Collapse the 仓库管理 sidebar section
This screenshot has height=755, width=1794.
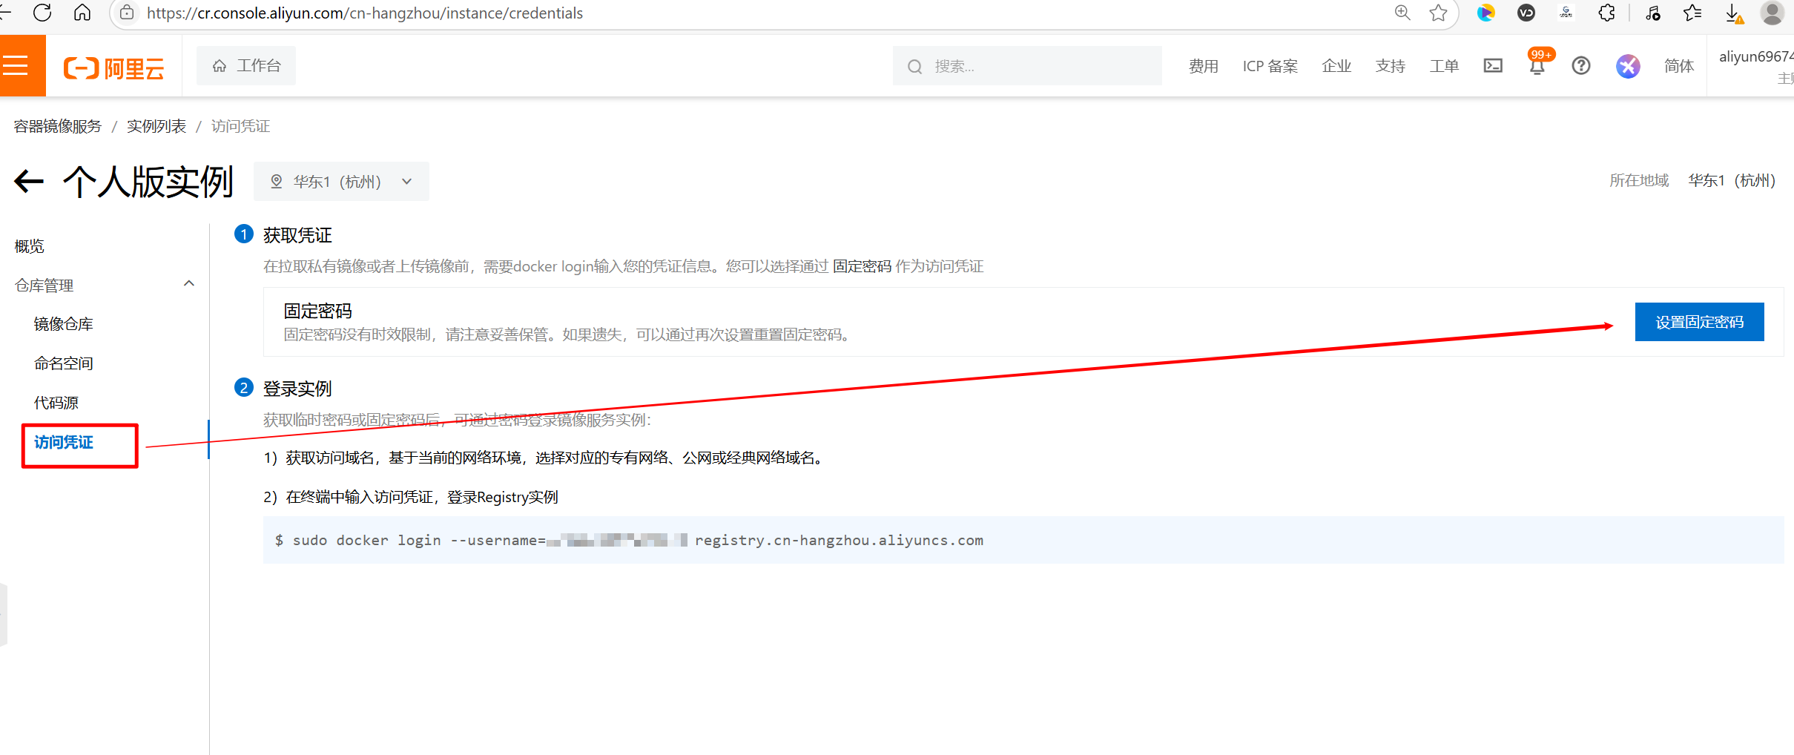click(189, 284)
